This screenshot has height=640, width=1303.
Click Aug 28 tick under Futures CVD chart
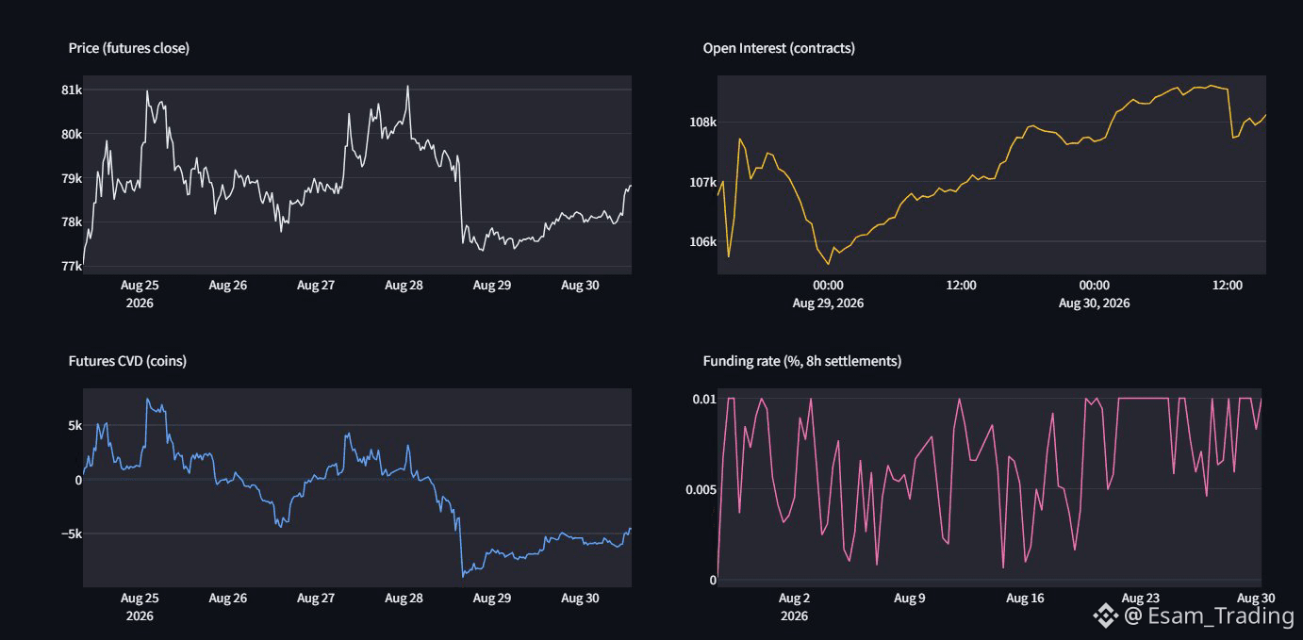coord(404,598)
